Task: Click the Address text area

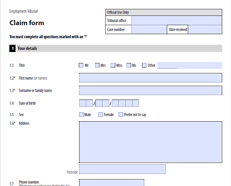Action: (x=151, y=142)
